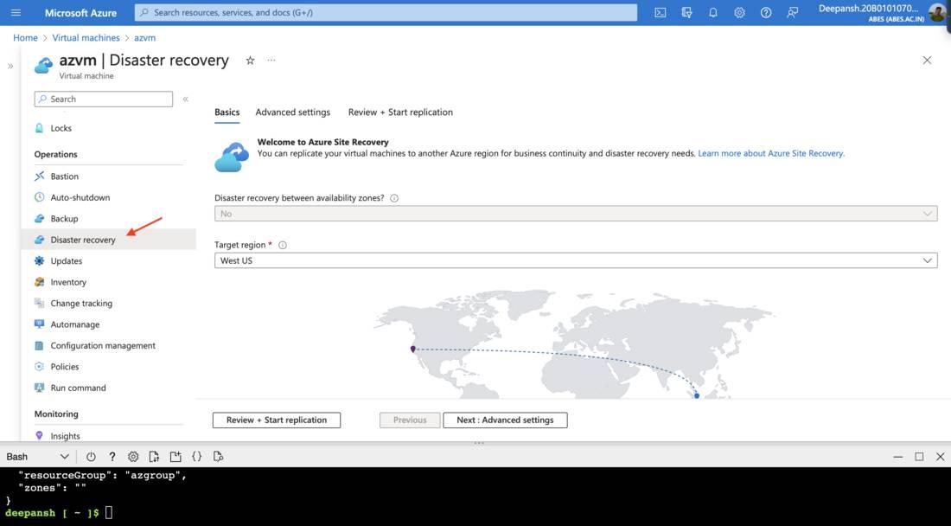Viewport: 951px width, 526px height.
Task: Switch to the Advanced settings tab
Action: point(293,112)
